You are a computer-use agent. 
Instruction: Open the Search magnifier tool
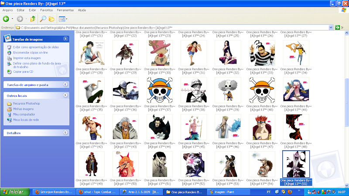[x=43, y=19]
